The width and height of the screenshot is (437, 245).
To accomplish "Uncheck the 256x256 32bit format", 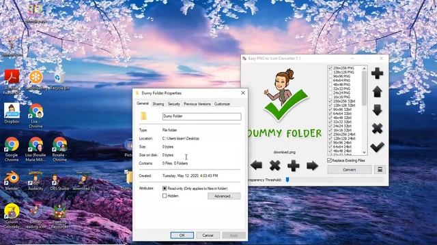I will [x=330, y=101].
